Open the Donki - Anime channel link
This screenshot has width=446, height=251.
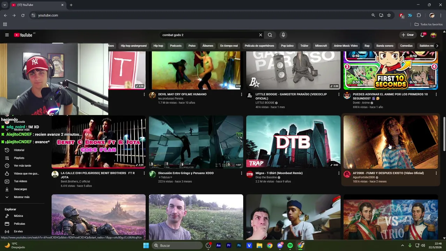point(361,103)
